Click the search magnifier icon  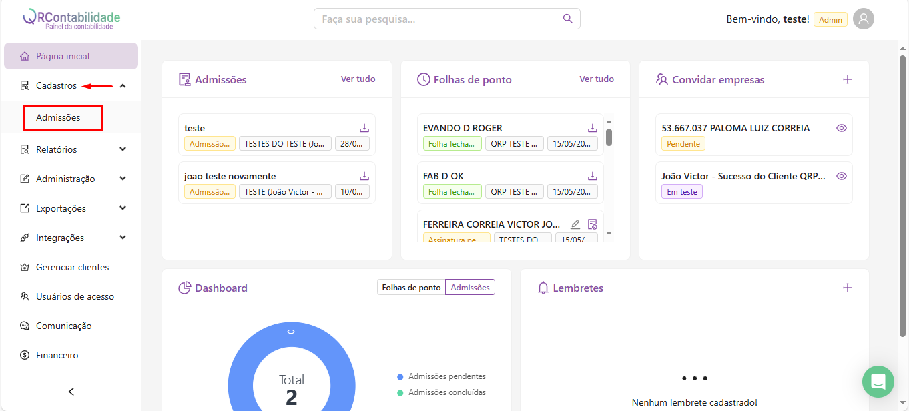pyautogui.click(x=568, y=19)
